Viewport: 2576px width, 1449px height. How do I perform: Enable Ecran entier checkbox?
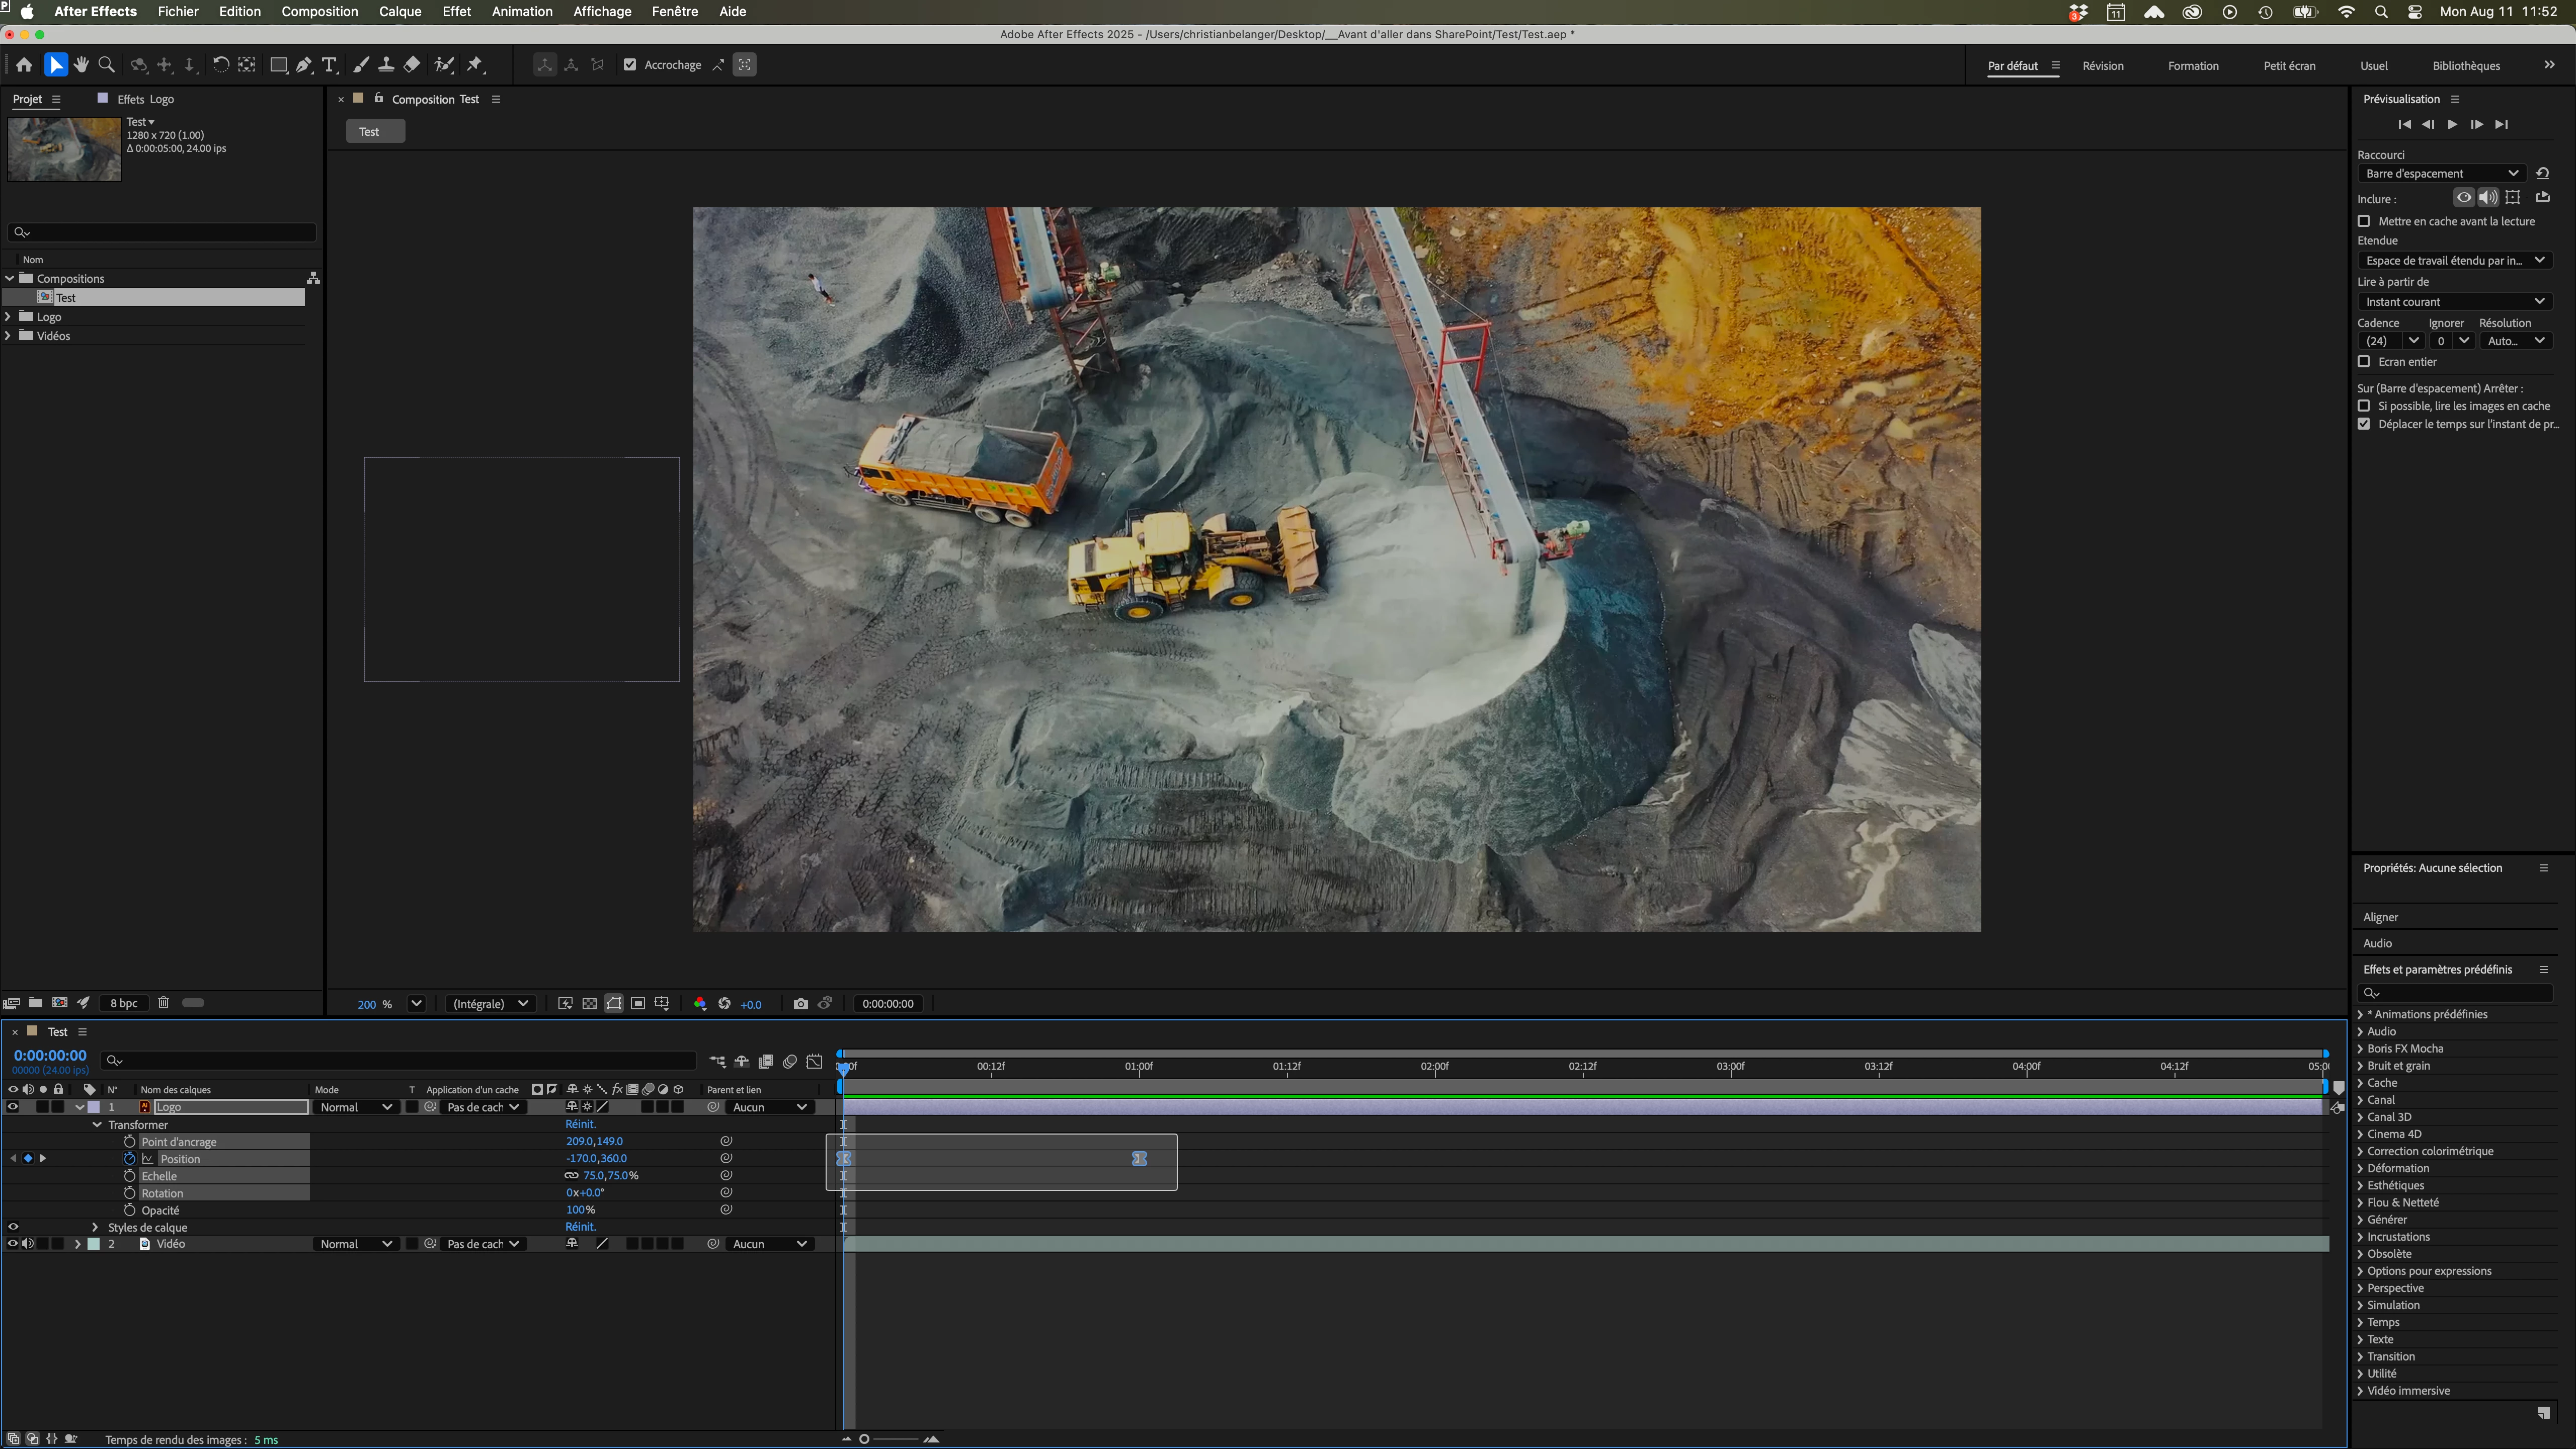point(2364,362)
